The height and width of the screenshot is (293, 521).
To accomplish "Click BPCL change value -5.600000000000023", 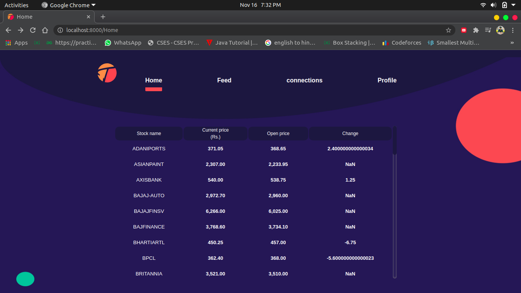I will [x=350, y=258].
